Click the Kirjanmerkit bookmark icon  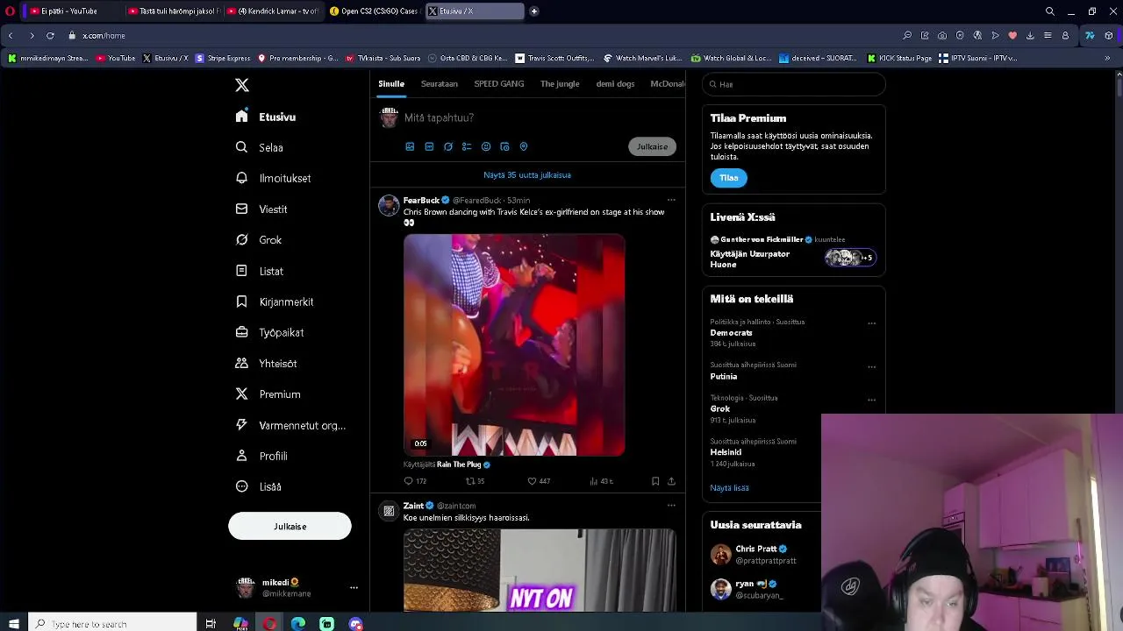coord(241,301)
